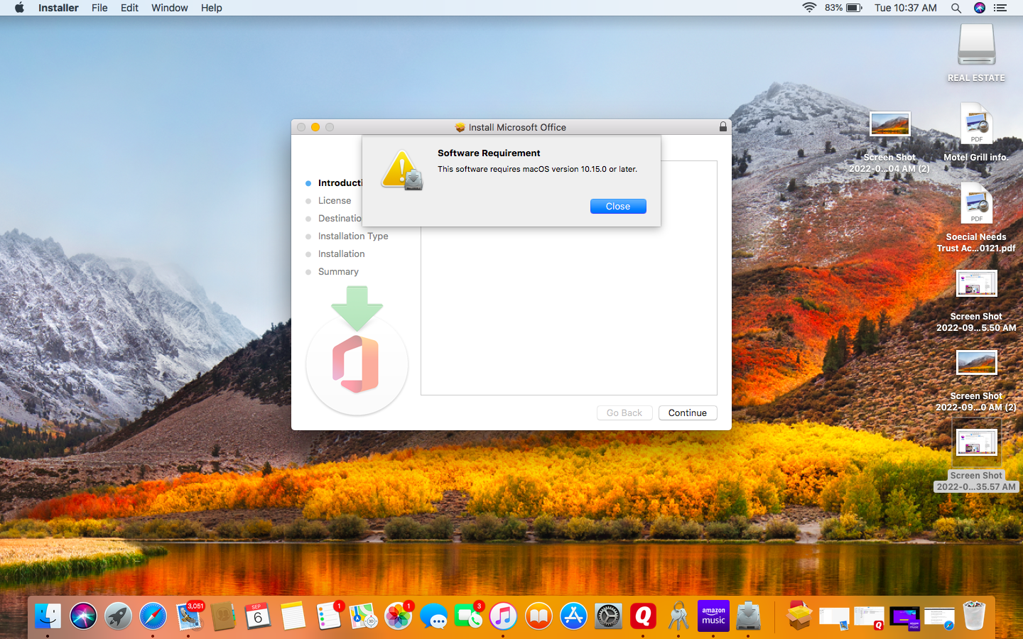Open the App Store from the Dock

coord(573,616)
